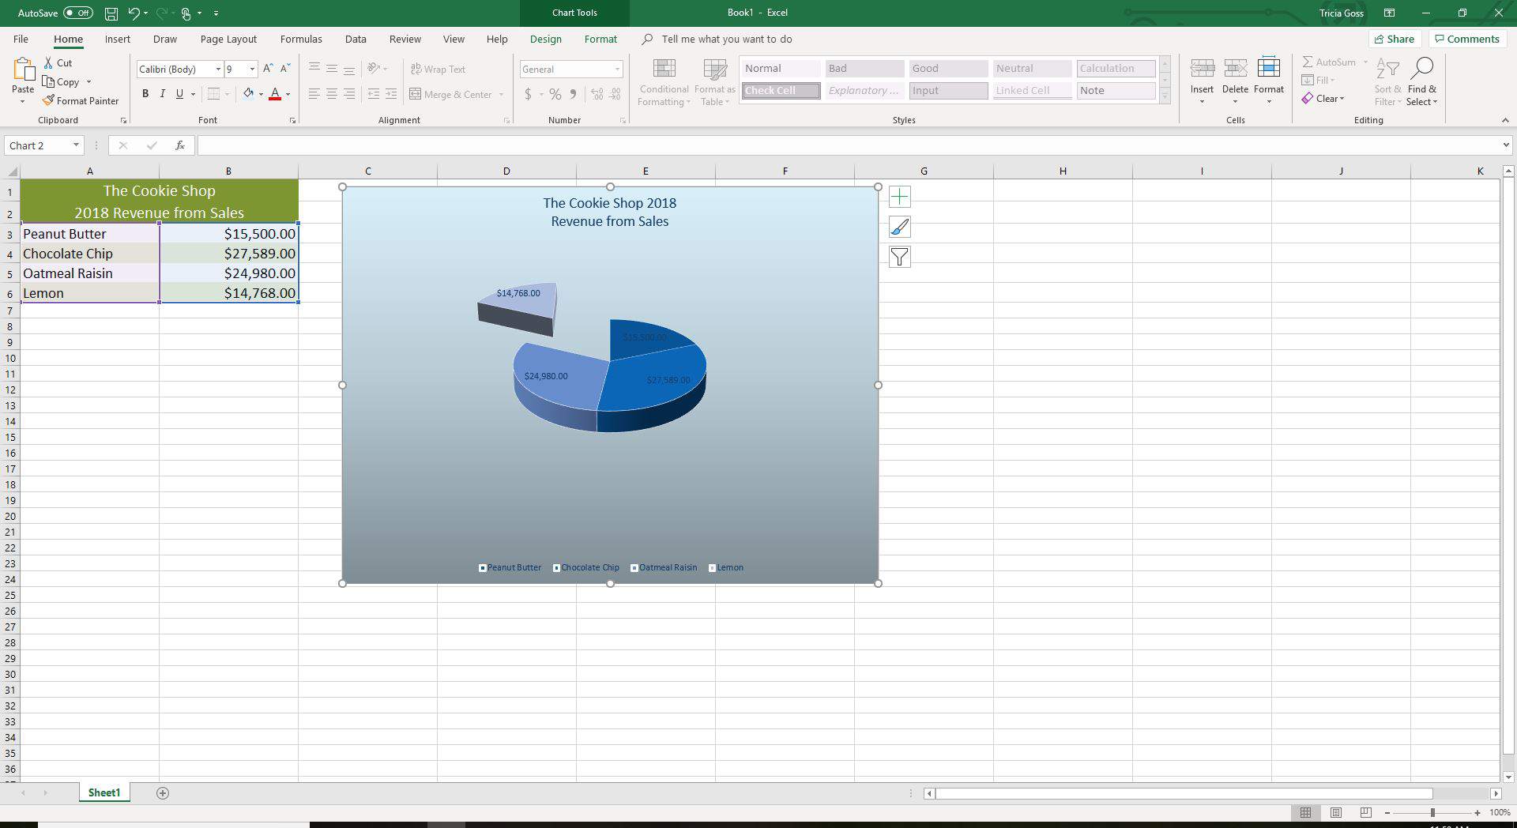
Task: Toggle Bold formatting
Action: [x=145, y=94]
